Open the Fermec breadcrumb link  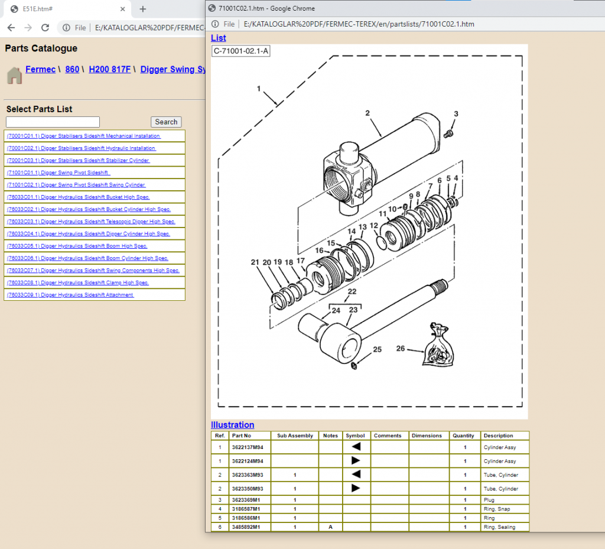click(40, 69)
